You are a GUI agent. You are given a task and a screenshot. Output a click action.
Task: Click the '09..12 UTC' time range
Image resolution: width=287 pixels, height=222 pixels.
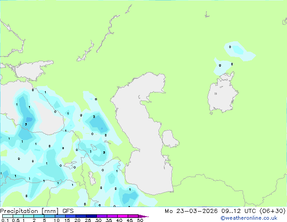pos(239,211)
